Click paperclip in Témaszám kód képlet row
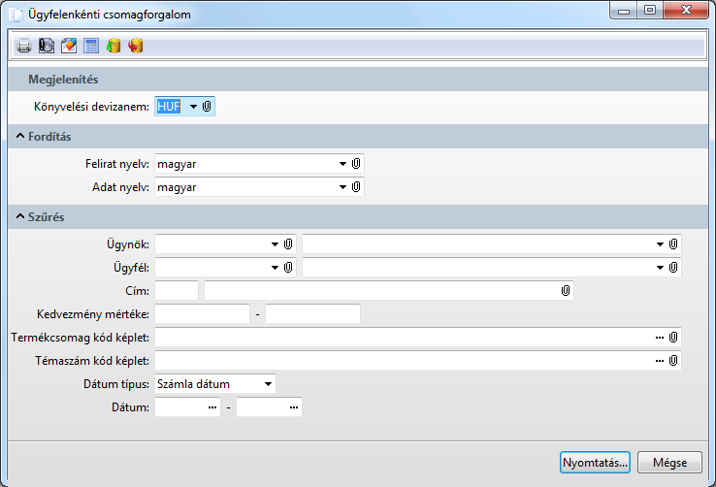 click(x=673, y=361)
